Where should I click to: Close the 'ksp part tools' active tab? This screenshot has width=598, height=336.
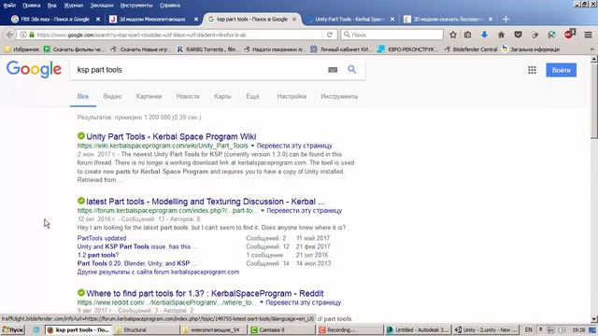(x=294, y=19)
